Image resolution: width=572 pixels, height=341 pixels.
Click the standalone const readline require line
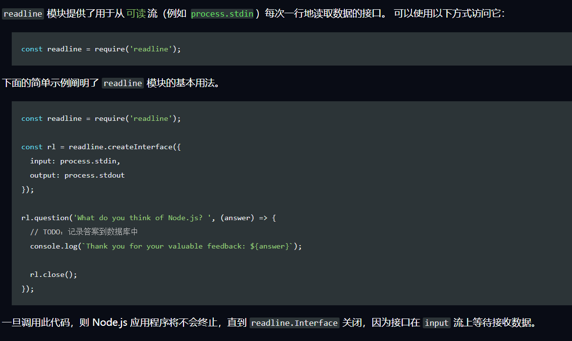point(101,49)
